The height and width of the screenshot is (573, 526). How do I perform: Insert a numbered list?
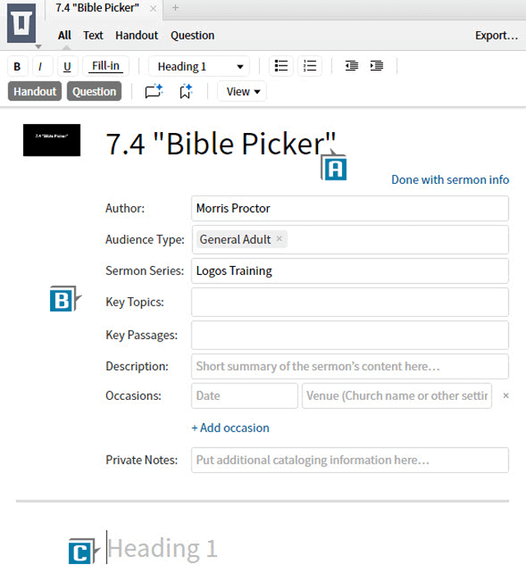pos(310,66)
